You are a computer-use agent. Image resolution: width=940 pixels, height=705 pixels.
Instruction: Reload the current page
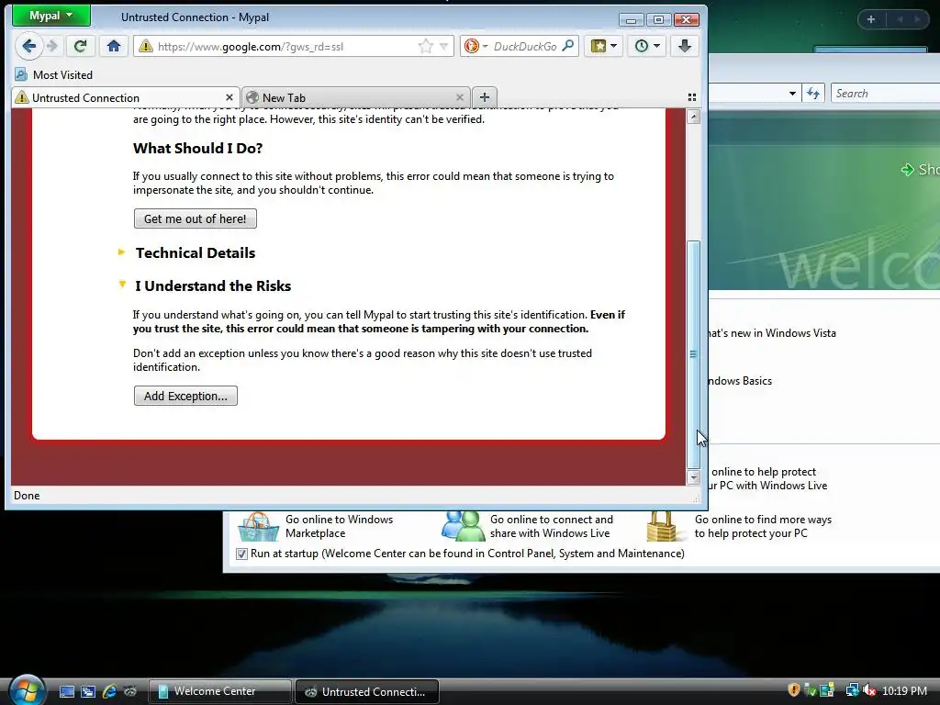(x=81, y=46)
